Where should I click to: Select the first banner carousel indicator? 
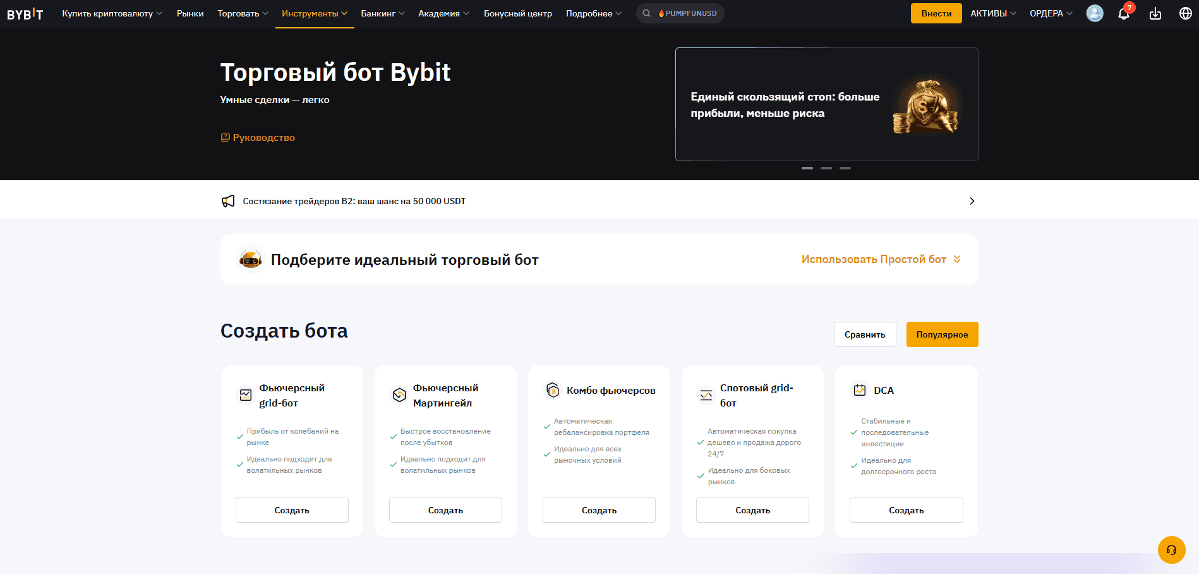(x=807, y=168)
